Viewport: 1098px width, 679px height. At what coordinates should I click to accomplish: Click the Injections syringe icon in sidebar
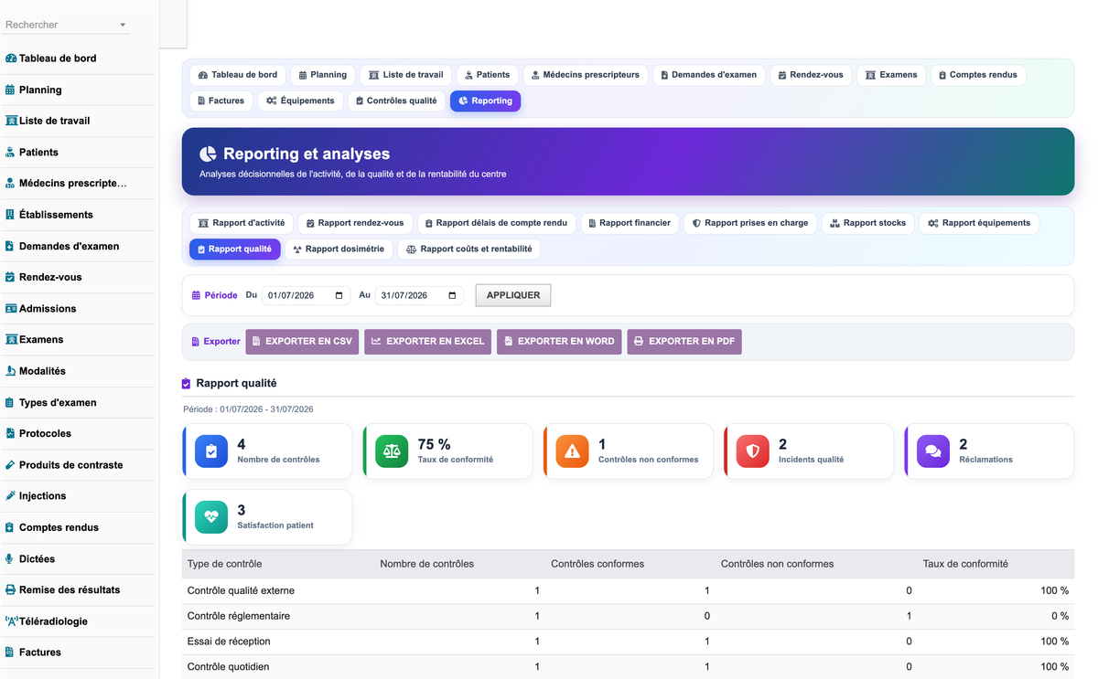pyautogui.click(x=10, y=496)
